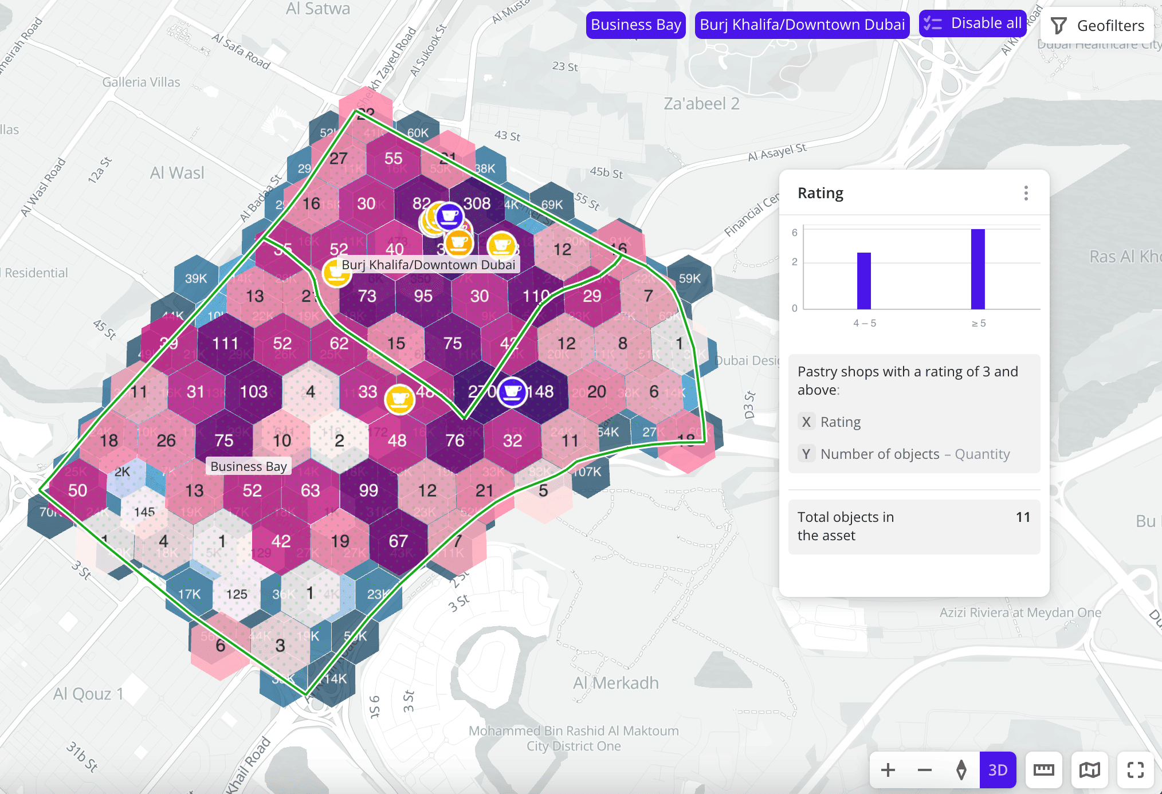The image size is (1162, 794).
Task: Click the X axis Rating label
Action: tap(840, 422)
